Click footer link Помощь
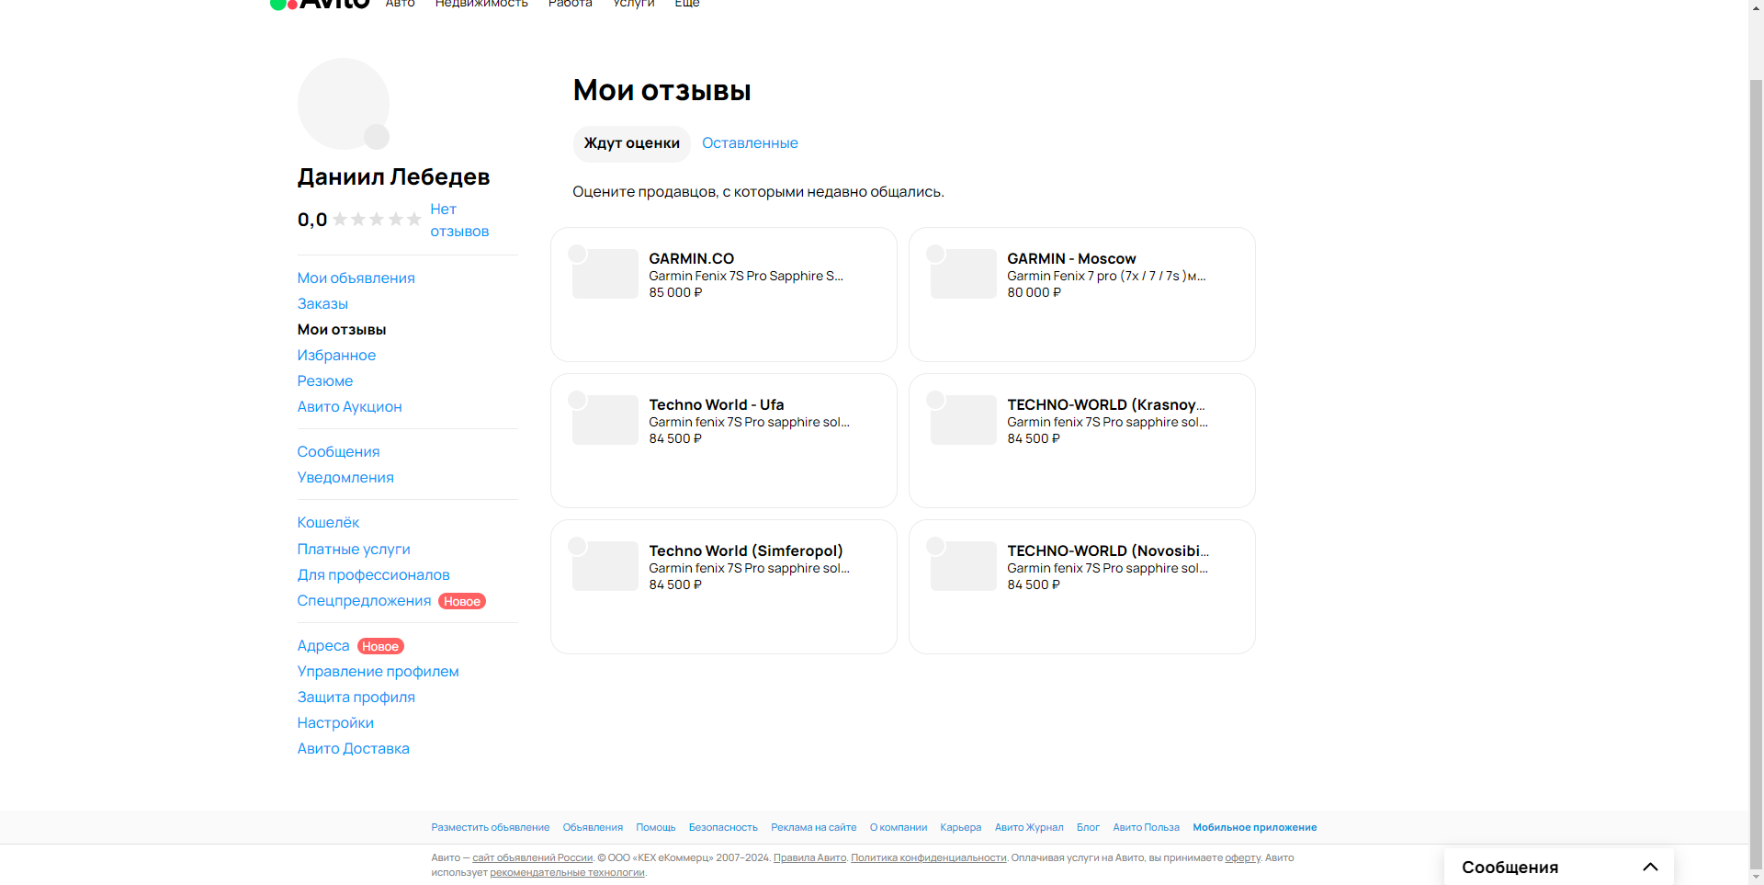 656,828
